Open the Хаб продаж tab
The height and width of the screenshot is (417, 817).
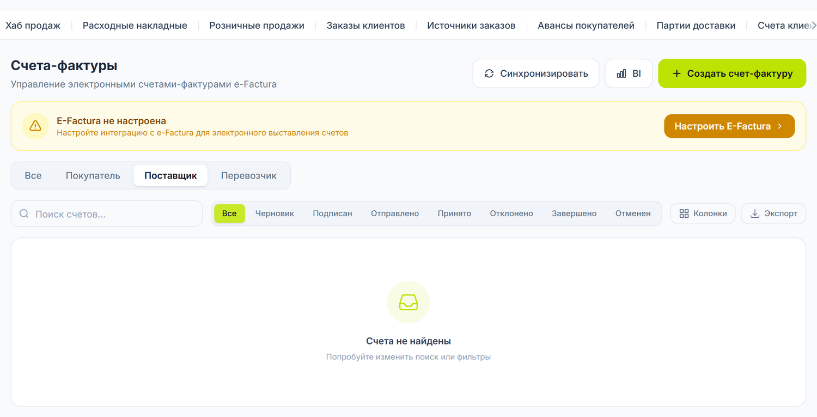click(x=33, y=26)
